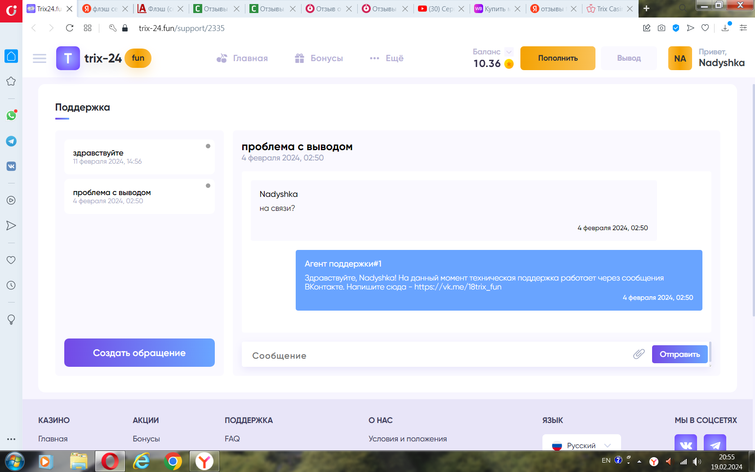Send the message with Отправить
Screen dimensions: 755x472
679,354
